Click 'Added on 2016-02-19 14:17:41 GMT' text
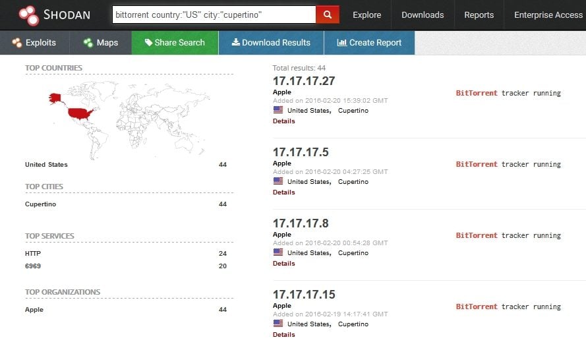586x350 pixels. click(x=330, y=314)
